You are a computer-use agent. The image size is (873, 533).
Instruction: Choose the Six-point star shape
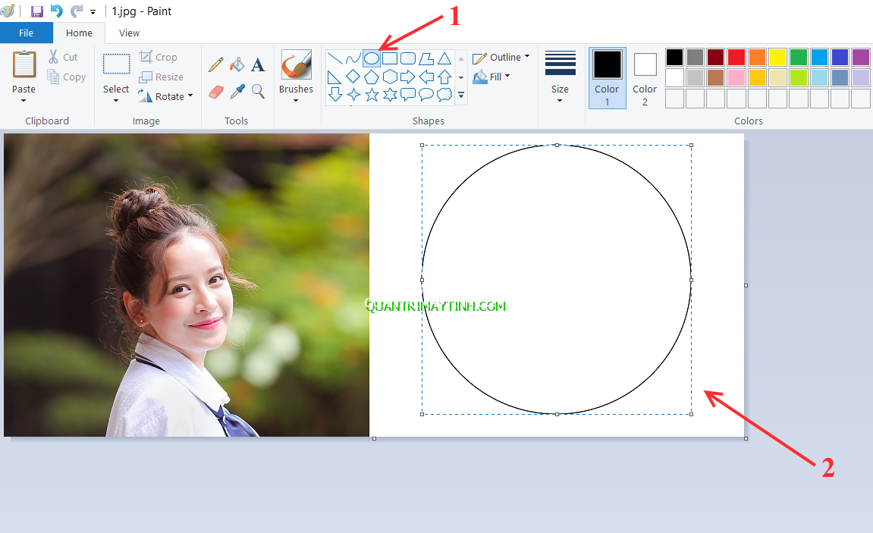390,95
